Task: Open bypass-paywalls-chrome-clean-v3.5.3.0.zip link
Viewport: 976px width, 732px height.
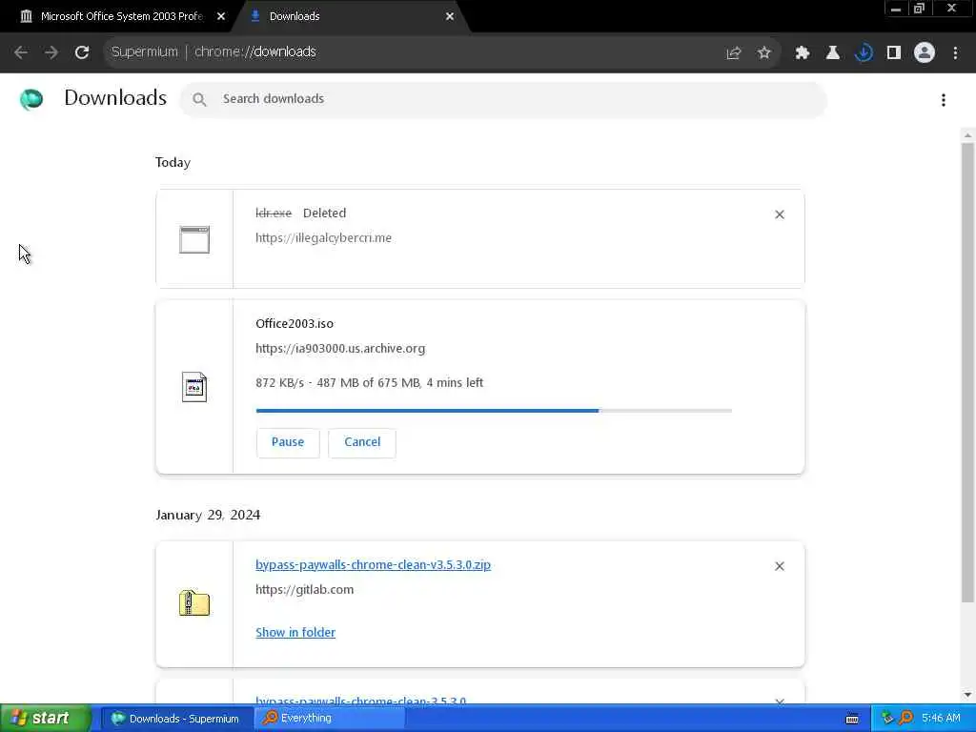Action: tap(373, 564)
